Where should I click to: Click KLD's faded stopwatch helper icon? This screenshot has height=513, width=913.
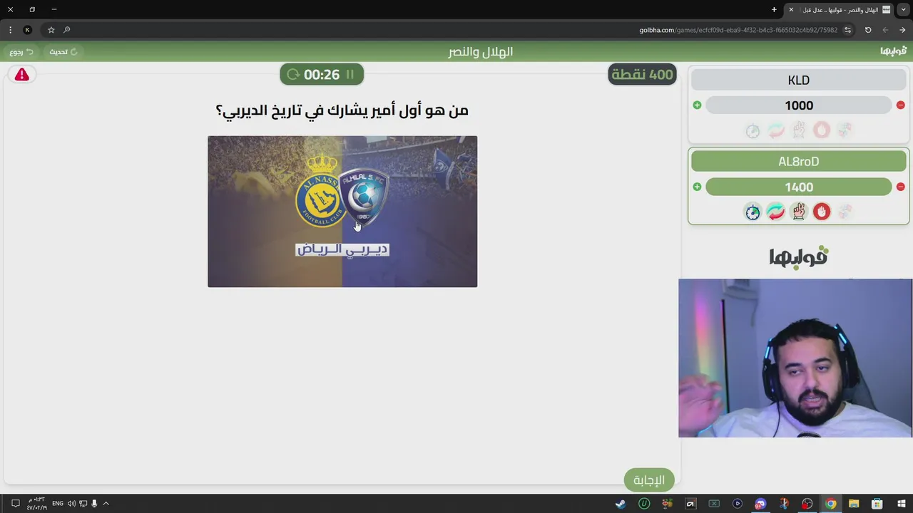pyautogui.click(x=753, y=130)
